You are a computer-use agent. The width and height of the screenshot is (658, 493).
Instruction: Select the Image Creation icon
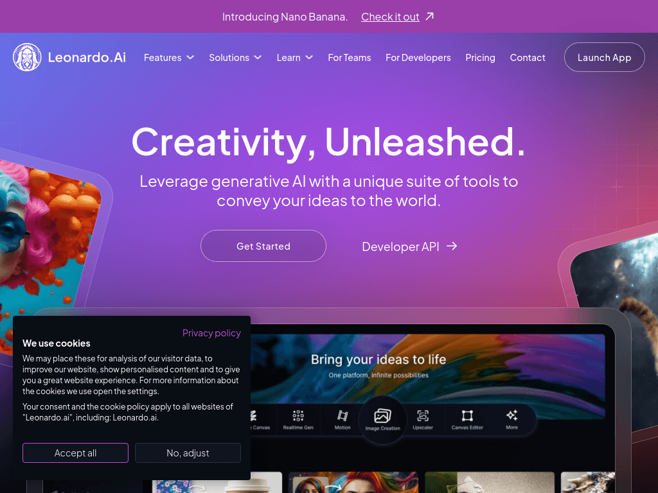[382, 415]
